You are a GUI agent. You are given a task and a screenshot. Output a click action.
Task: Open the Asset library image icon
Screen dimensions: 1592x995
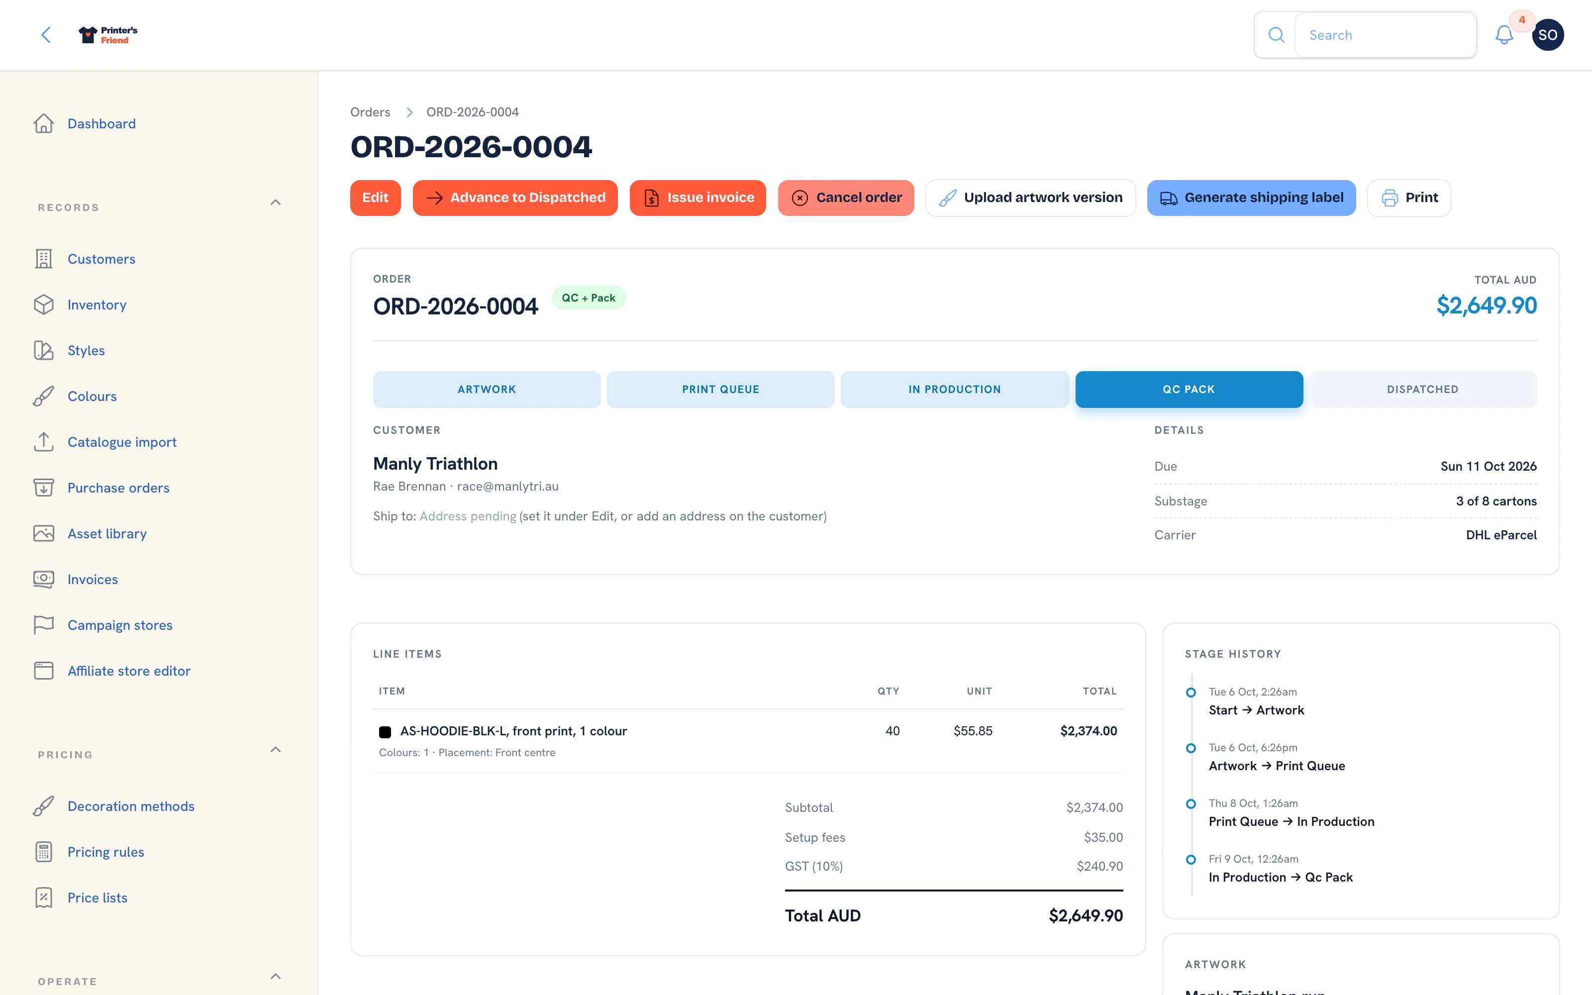(43, 534)
